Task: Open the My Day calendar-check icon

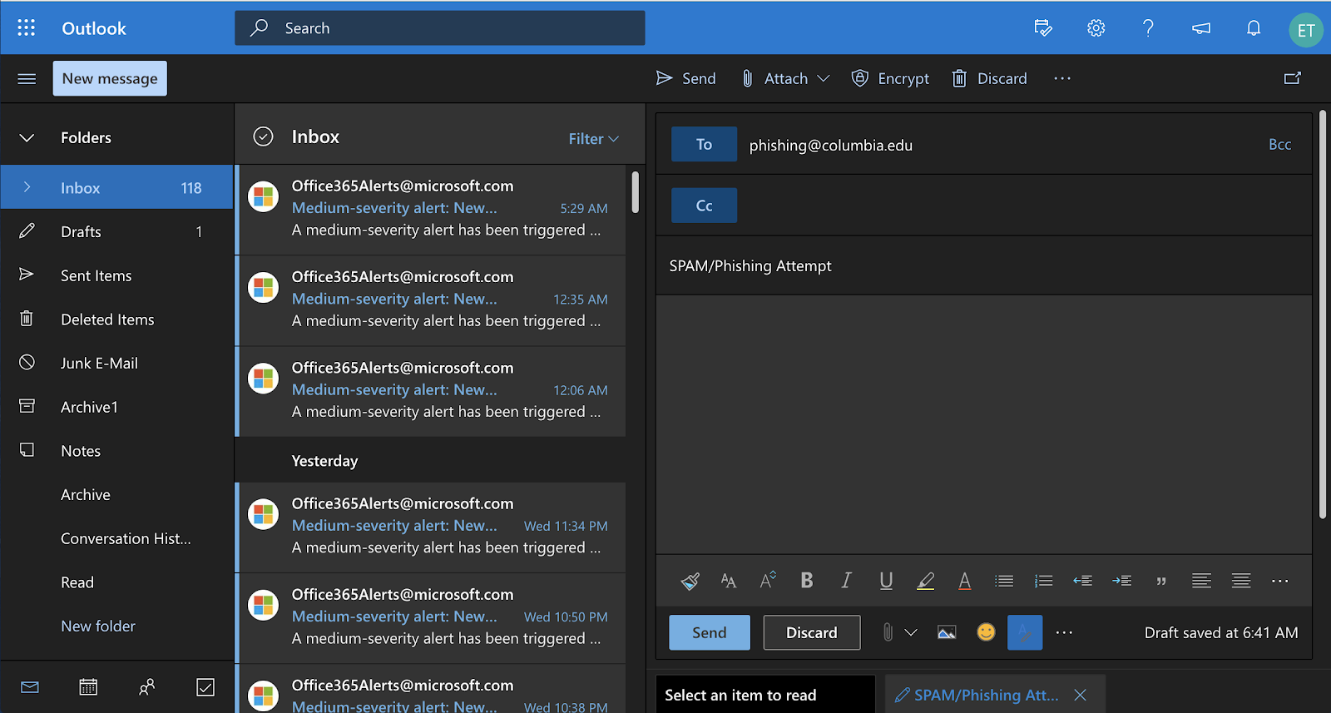Action: pos(1043,28)
